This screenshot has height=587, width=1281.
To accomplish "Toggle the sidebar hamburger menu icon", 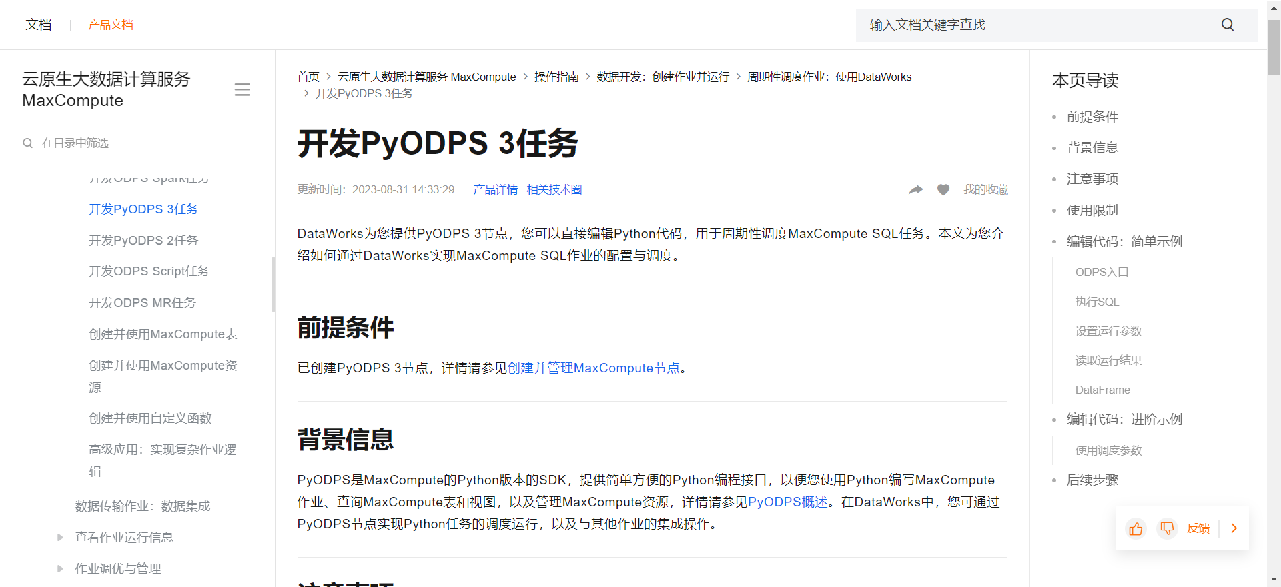I will pyautogui.click(x=242, y=90).
